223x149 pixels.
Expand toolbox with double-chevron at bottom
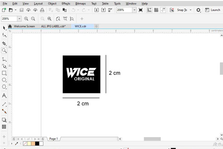click(4, 143)
